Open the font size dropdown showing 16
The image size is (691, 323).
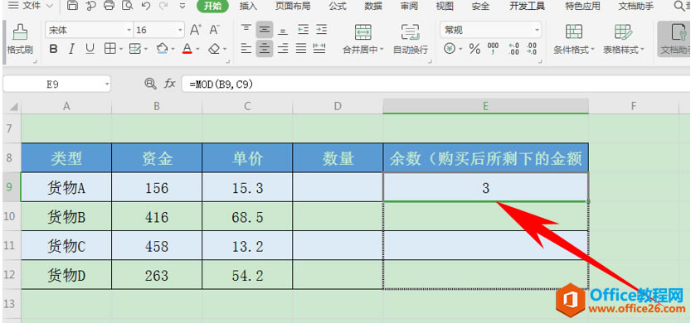180,31
